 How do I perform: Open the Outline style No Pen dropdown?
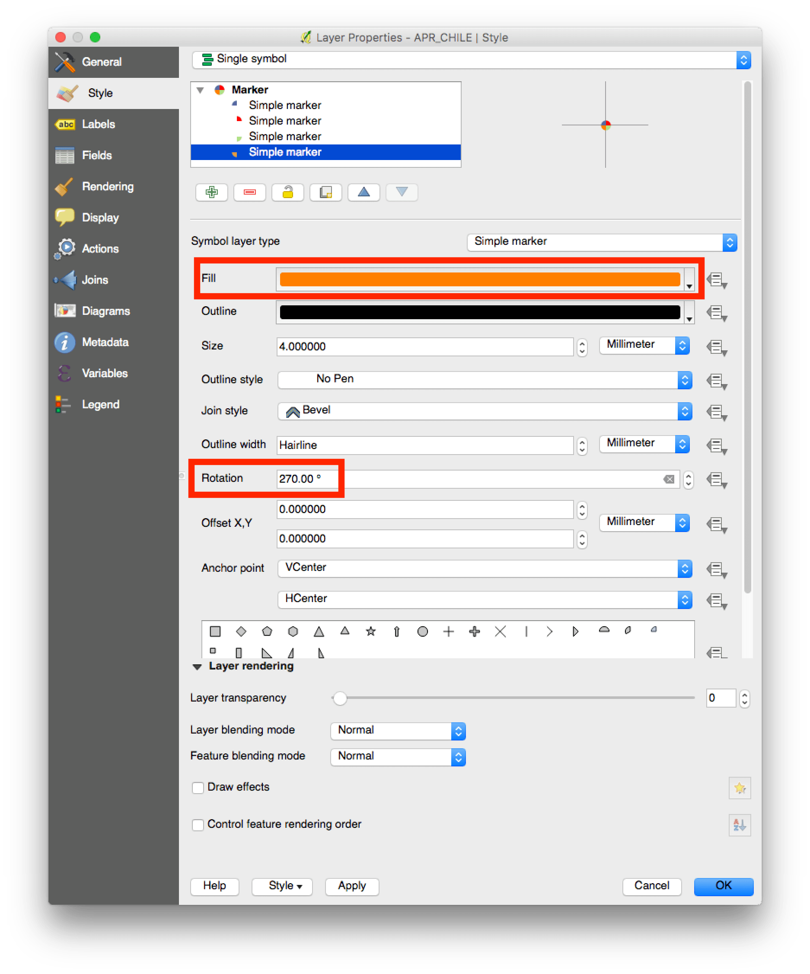coord(485,380)
